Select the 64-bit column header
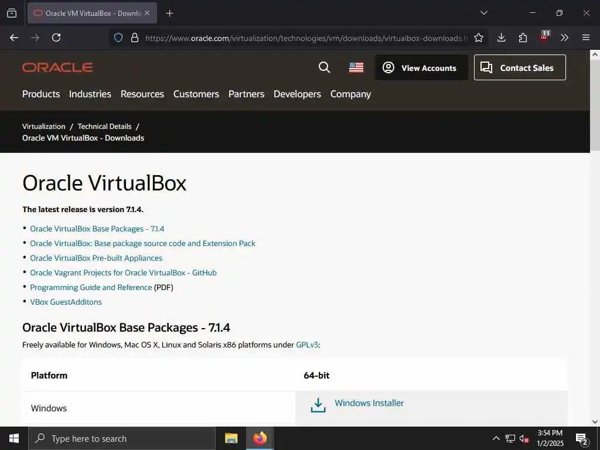The height and width of the screenshot is (450, 600). (x=316, y=376)
